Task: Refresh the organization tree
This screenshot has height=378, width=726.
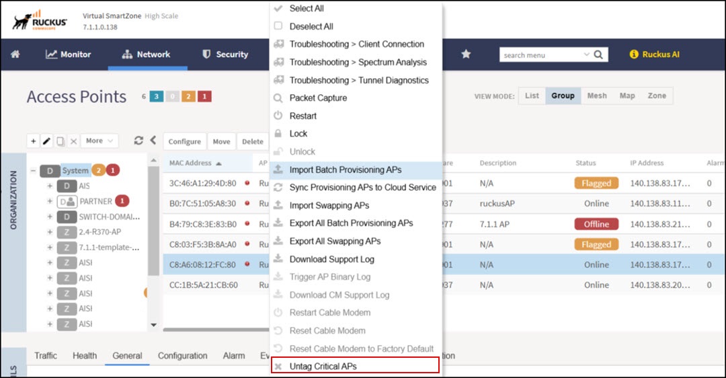Action: click(138, 141)
